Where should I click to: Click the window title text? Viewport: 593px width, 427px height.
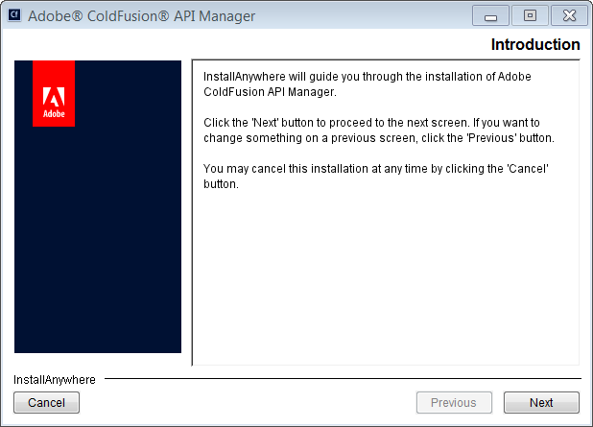142,16
